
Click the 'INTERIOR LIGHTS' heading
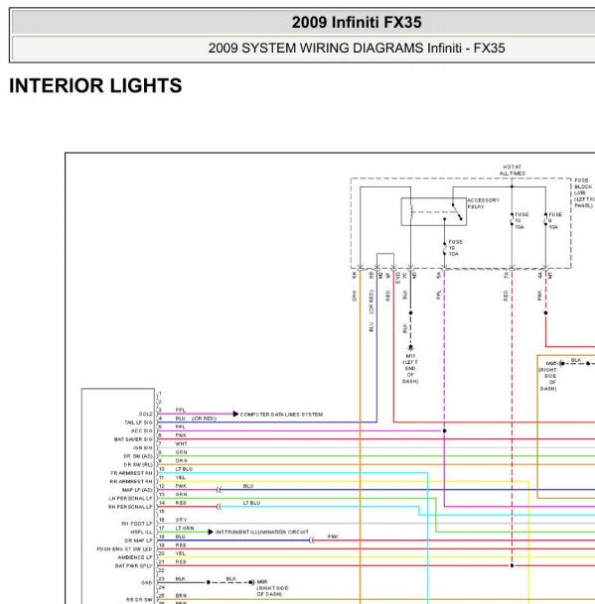click(x=95, y=85)
